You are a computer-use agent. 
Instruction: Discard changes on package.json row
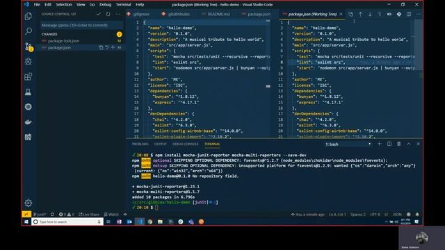tap(106, 48)
